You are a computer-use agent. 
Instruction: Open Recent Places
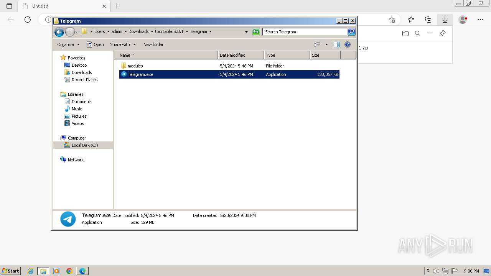[84, 80]
